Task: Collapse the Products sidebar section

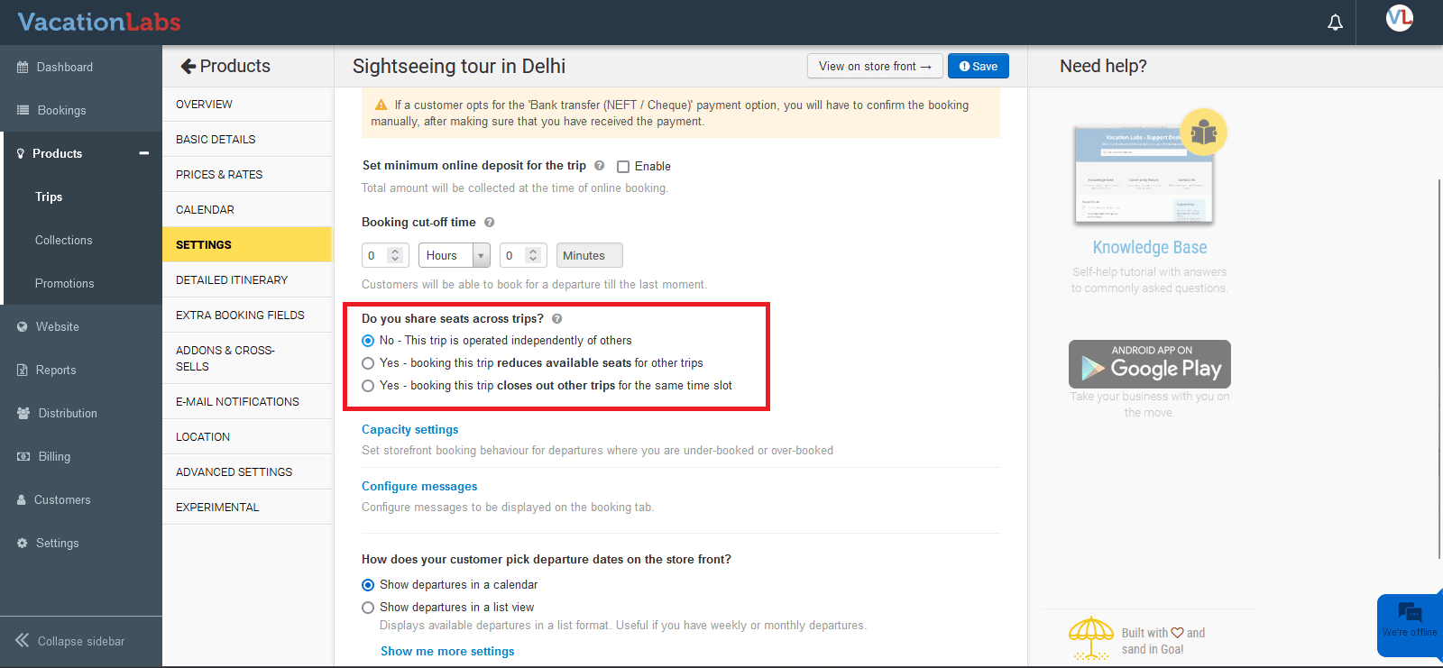Action: [x=143, y=153]
